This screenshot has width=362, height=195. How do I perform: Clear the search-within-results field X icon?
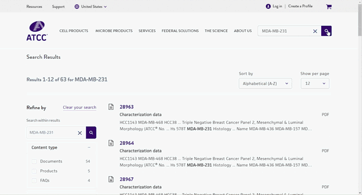80,133
